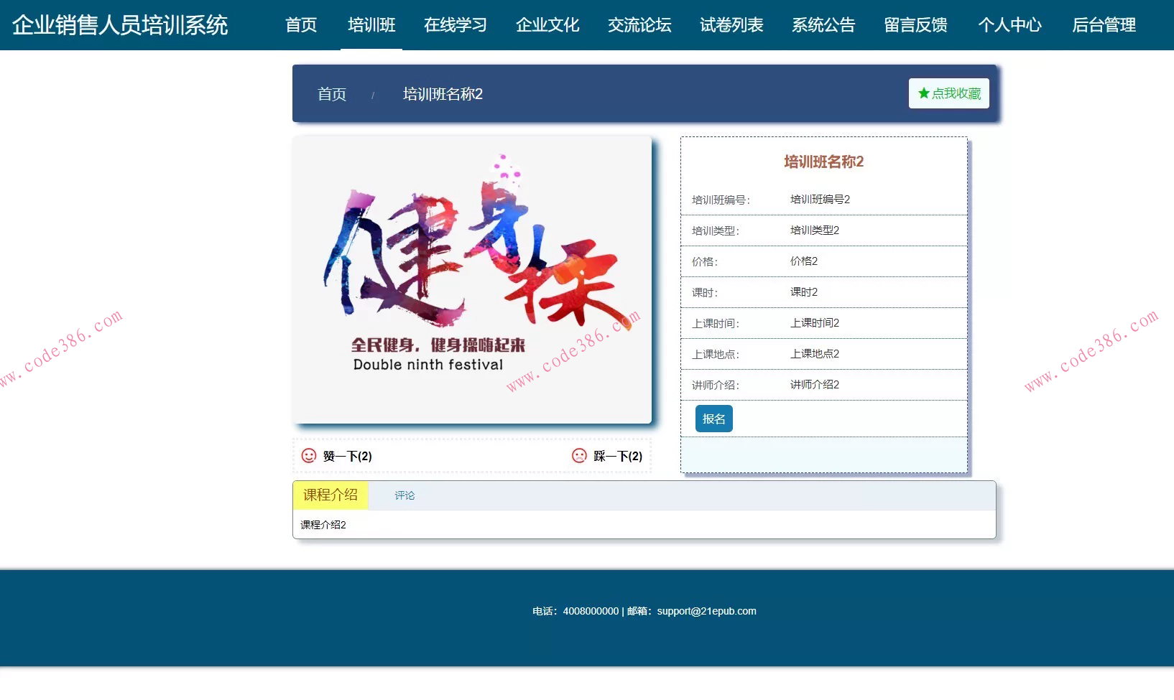Navigate to 在线学习 from the top menu
The image size is (1174, 700).
(x=456, y=25)
